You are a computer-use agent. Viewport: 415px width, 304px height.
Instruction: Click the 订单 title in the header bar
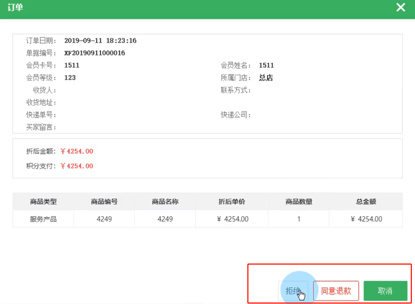[x=15, y=8]
